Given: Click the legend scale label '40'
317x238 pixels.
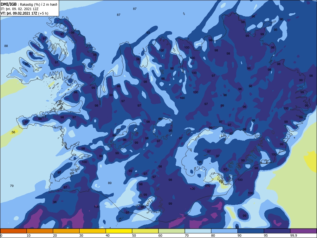Looking at the screenshot, I should 108,235.
